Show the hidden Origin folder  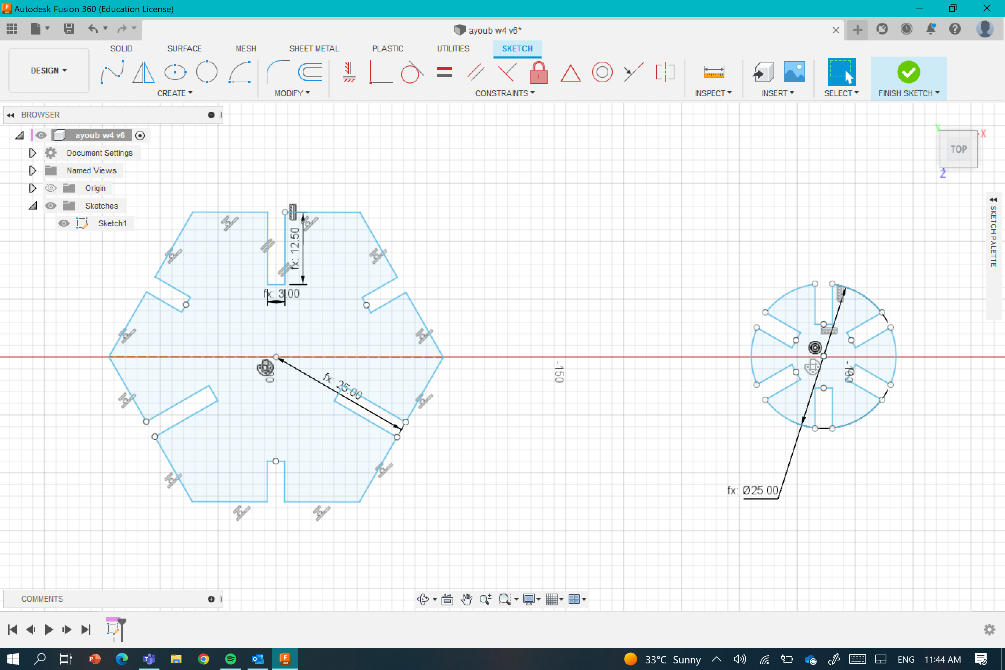click(x=50, y=188)
